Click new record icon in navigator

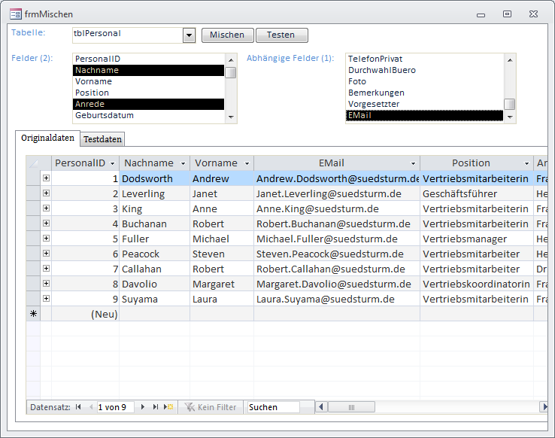[x=168, y=407]
